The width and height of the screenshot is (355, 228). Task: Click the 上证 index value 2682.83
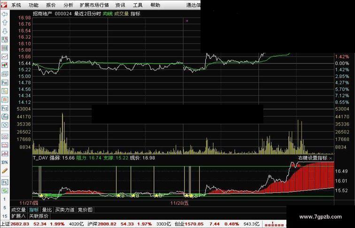tap(20, 224)
